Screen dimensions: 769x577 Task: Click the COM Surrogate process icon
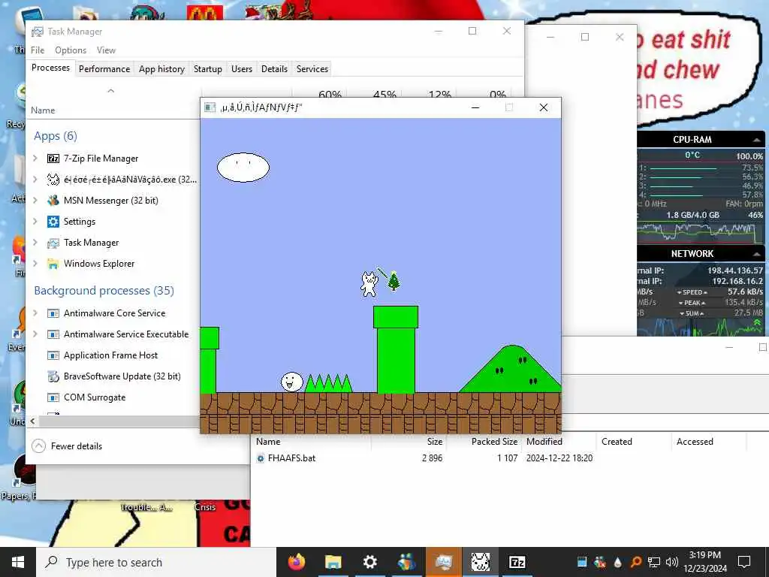click(x=53, y=397)
